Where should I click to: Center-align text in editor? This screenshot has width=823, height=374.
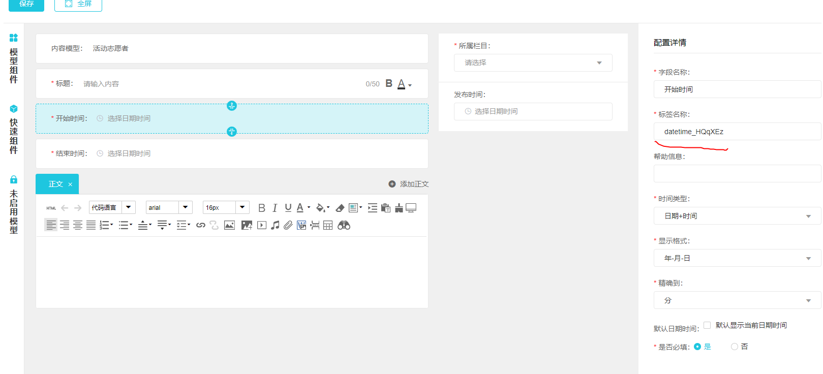point(78,225)
